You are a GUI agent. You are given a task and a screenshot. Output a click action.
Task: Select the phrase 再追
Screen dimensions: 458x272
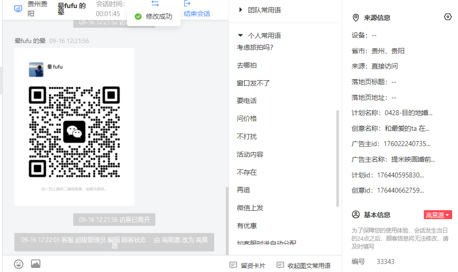point(243,190)
